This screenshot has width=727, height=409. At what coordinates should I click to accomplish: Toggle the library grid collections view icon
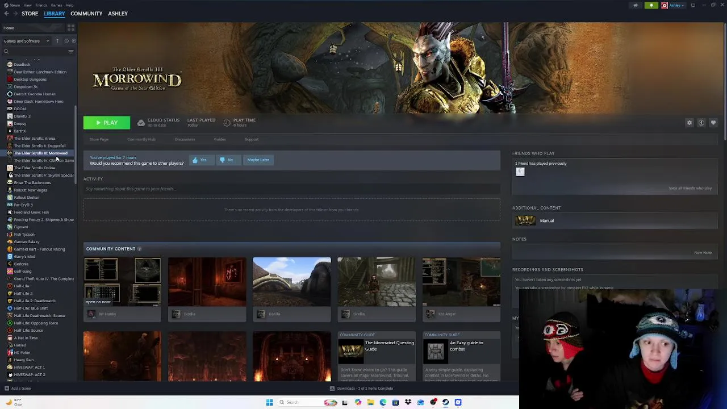pyautogui.click(x=71, y=28)
